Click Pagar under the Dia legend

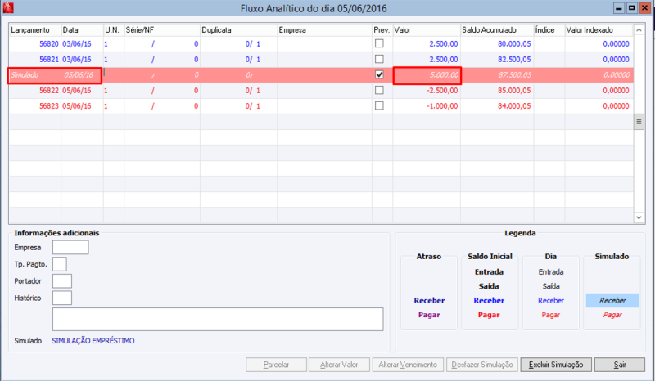click(550, 315)
